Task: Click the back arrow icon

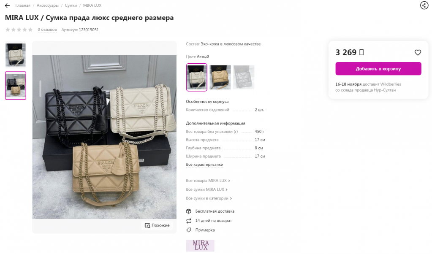Action: 8,5
